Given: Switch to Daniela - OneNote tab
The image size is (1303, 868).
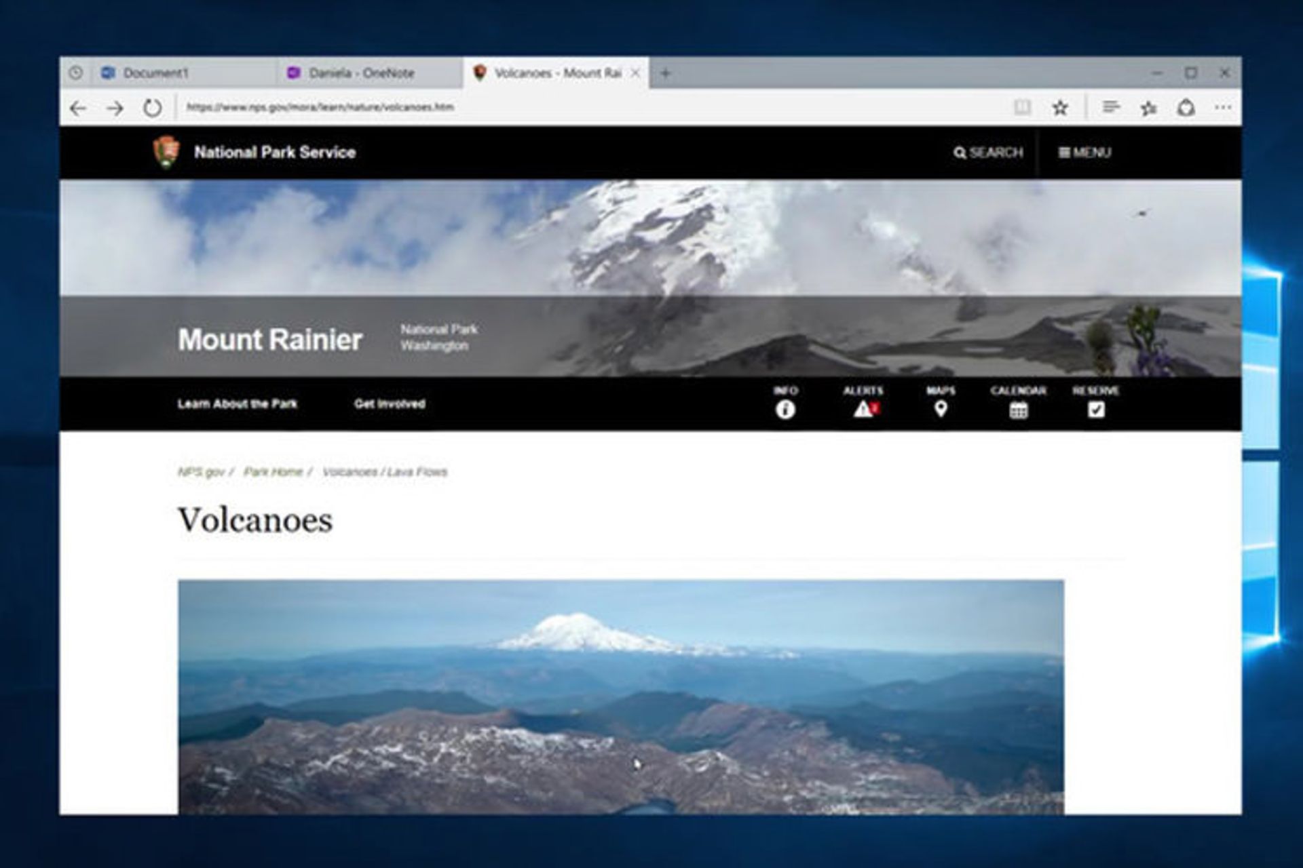Looking at the screenshot, I should pos(361,73).
